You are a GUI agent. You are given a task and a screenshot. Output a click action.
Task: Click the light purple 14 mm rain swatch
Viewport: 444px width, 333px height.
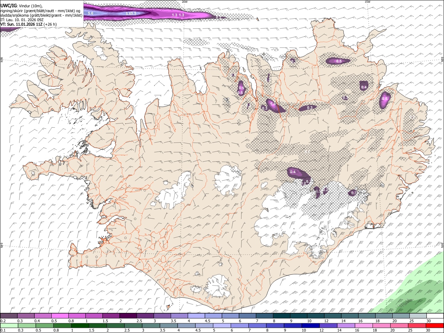tap(346, 325)
